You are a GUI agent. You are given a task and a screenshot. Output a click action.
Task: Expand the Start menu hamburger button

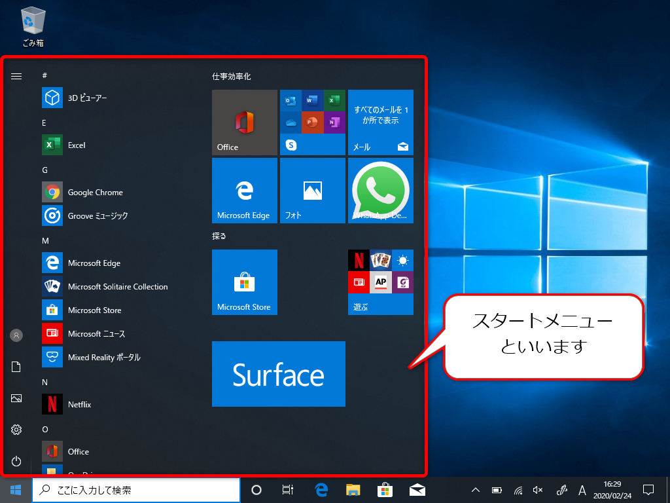(16, 76)
